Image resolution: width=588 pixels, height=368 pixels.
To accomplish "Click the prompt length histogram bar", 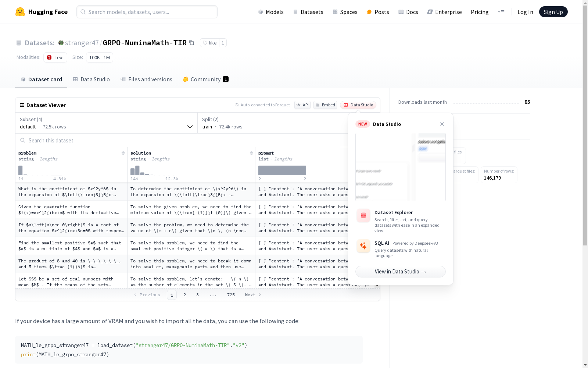I will (282, 170).
